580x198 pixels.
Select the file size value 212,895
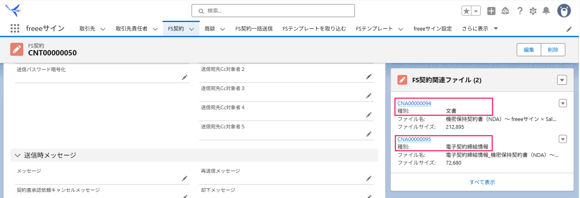point(455,127)
